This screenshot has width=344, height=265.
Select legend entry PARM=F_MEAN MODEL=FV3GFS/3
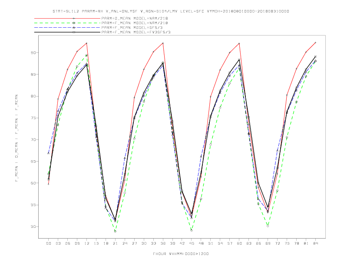(136, 32)
